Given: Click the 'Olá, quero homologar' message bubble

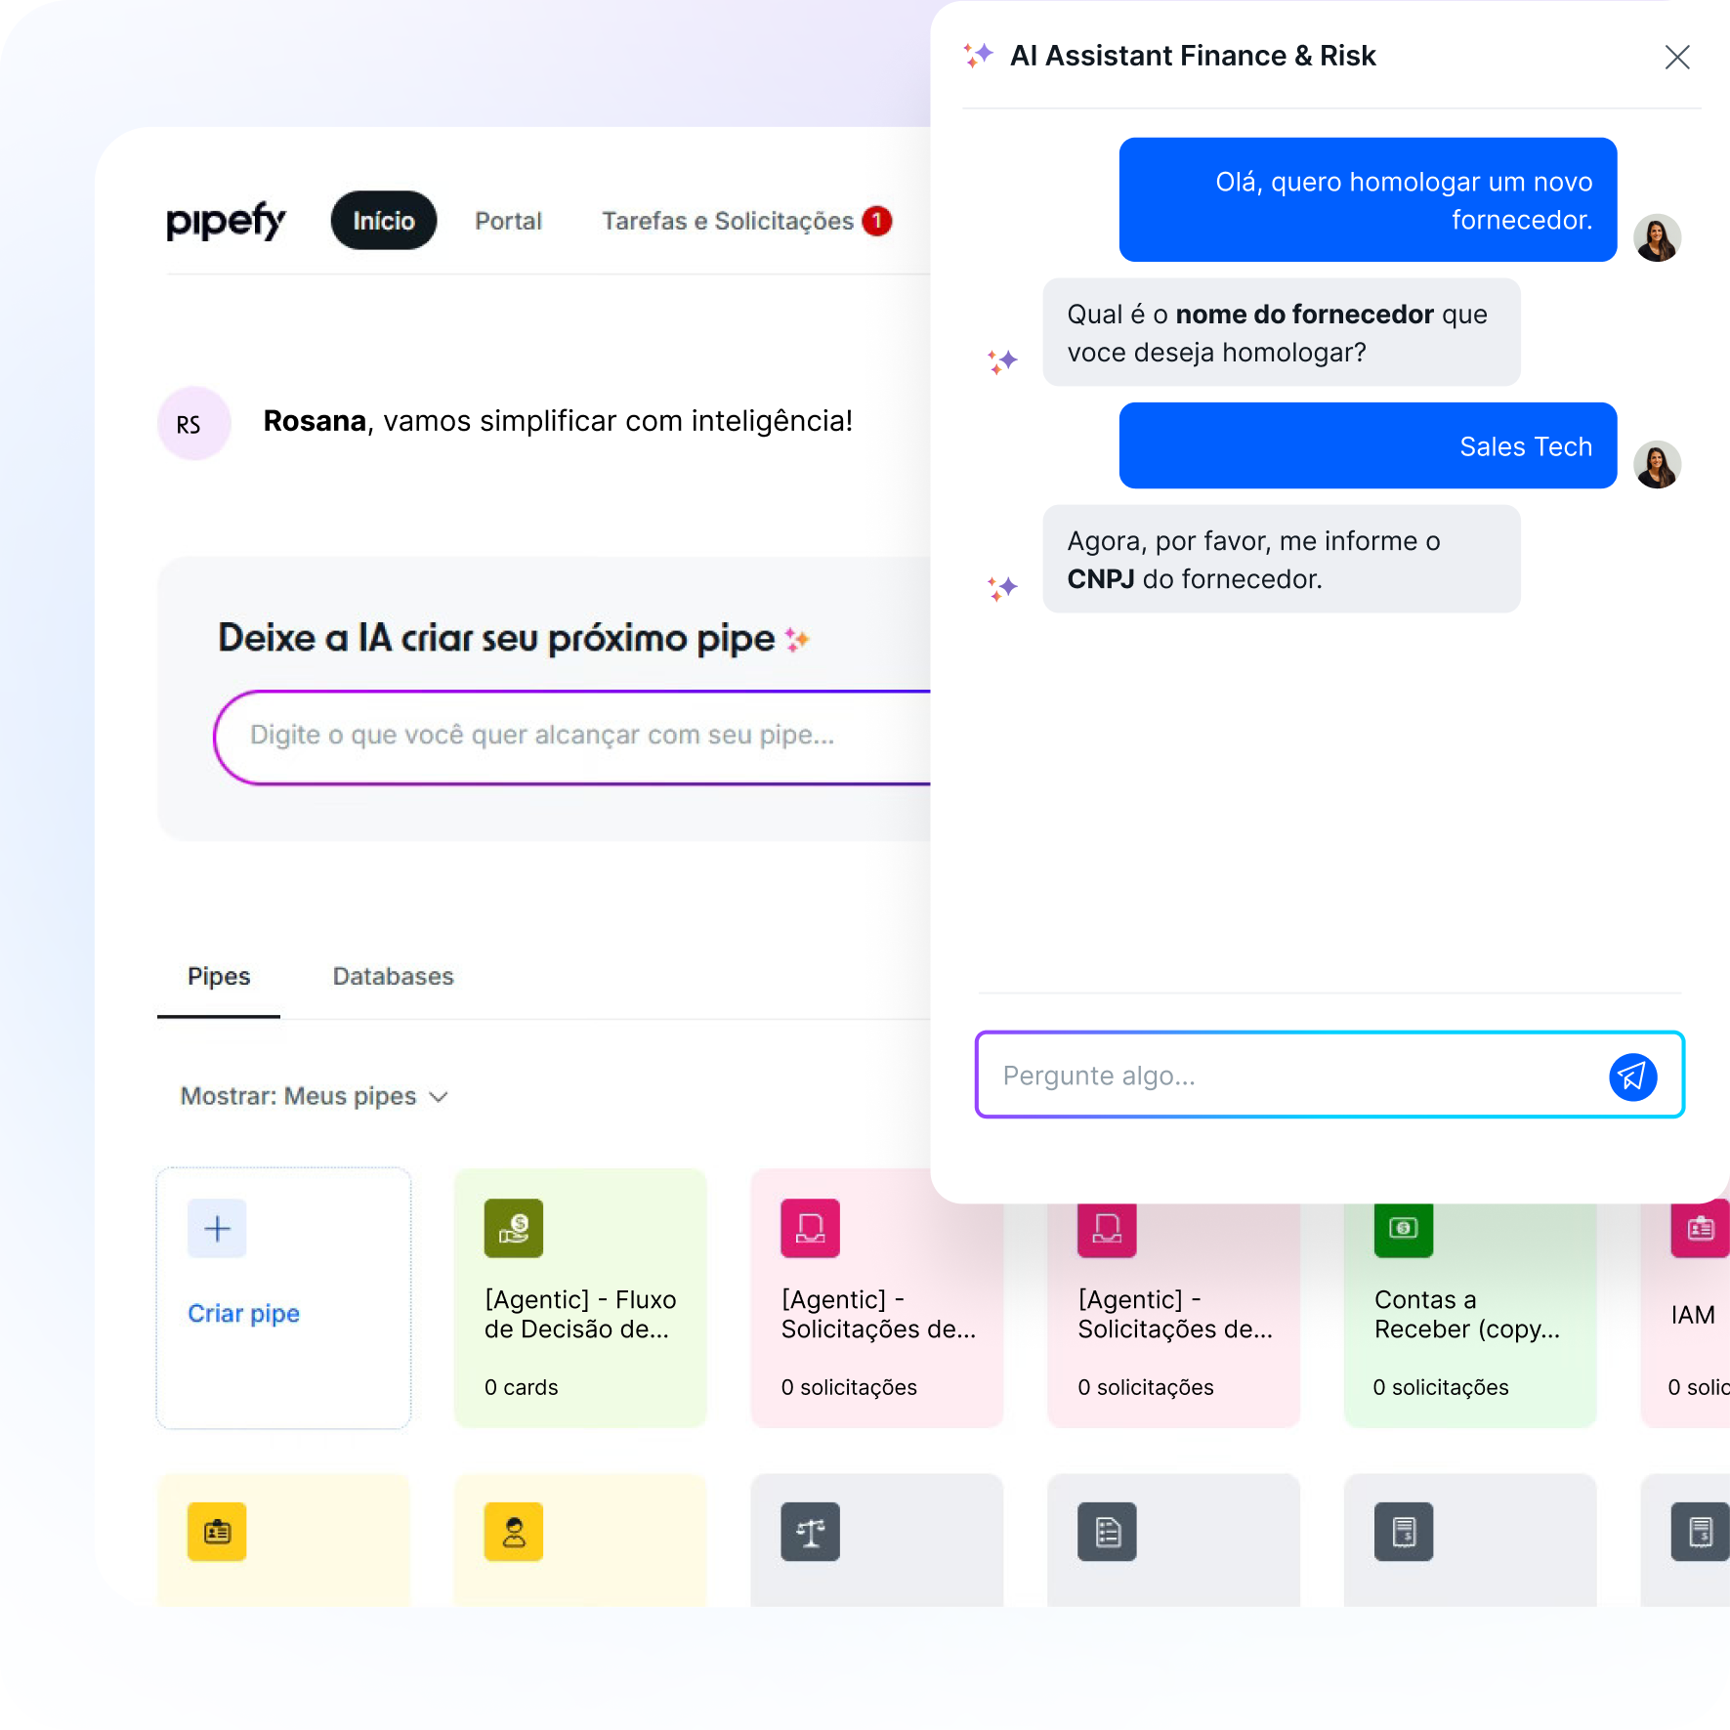Looking at the screenshot, I should click(1368, 199).
